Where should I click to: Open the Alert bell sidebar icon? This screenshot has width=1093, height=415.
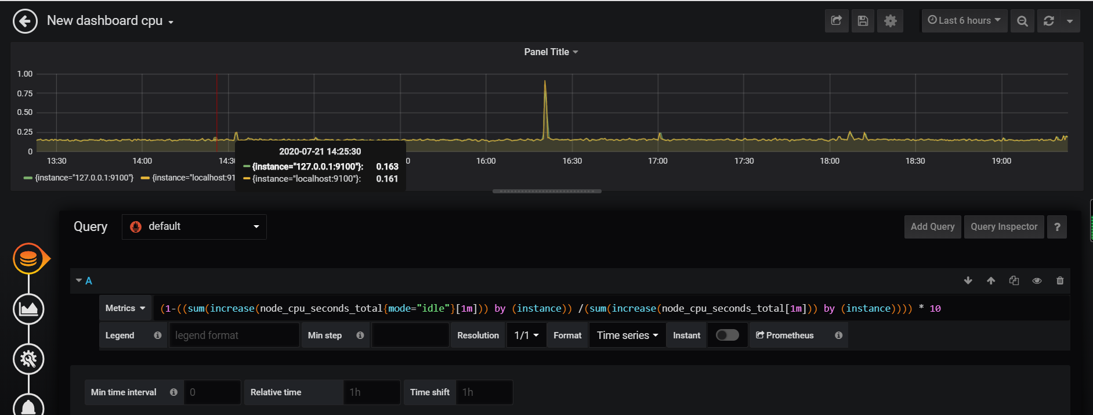tap(28, 405)
